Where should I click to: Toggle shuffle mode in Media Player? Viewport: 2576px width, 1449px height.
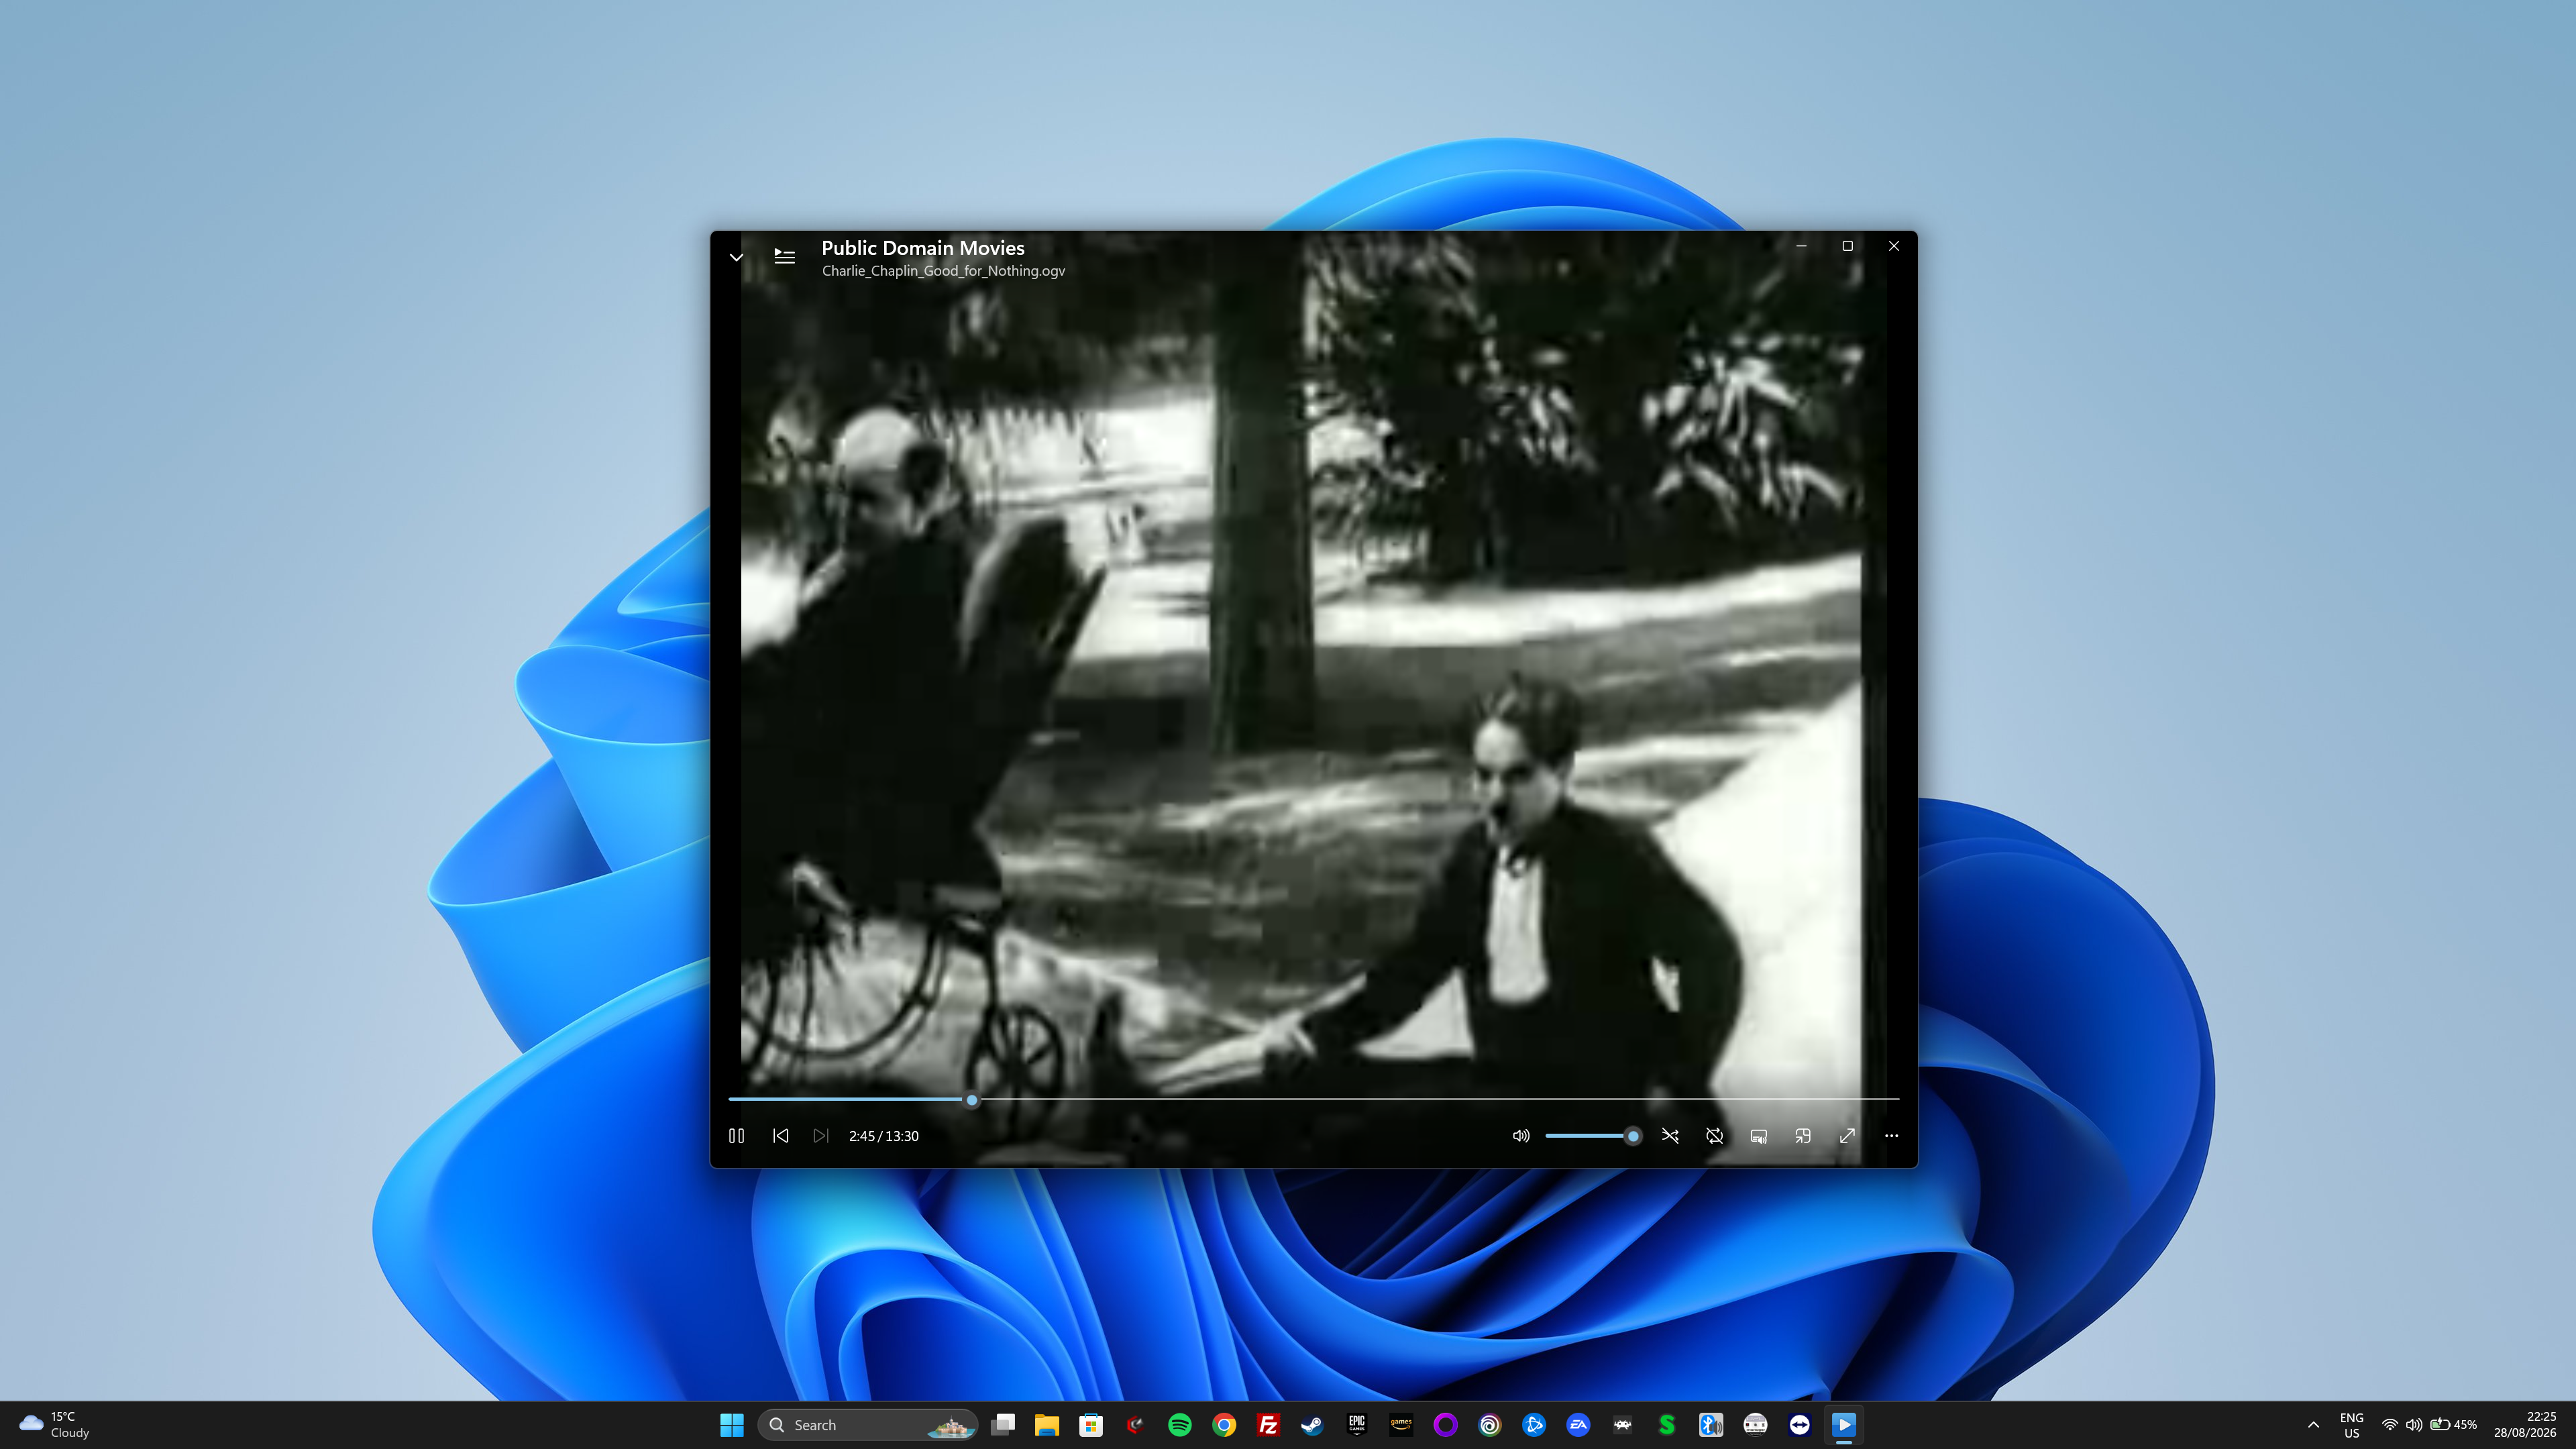pos(1670,1136)
